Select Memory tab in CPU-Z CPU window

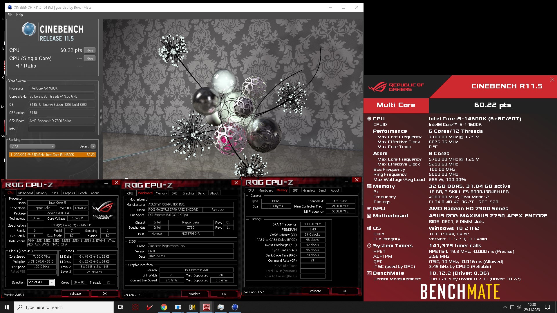coord(42,193)
